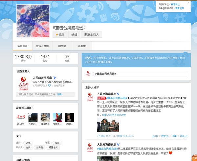Open 评论(4) on the first post
Image resolution: width=197 pixels, height=161 pixels.
pyautogui.click(x=184, y=136)
